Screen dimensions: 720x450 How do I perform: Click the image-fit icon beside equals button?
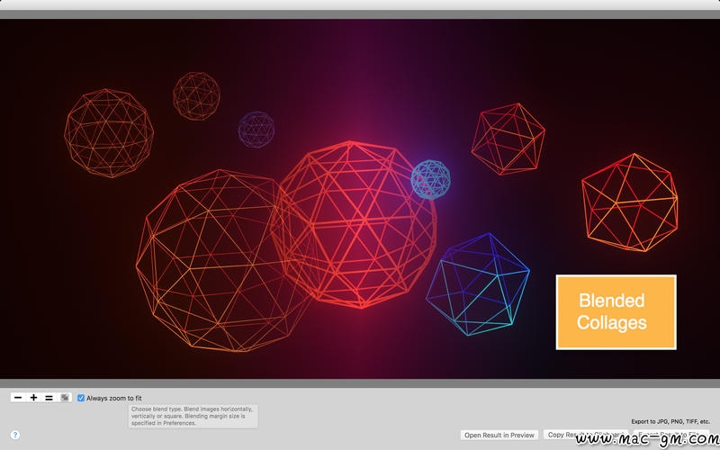click(x=65, y=398)
